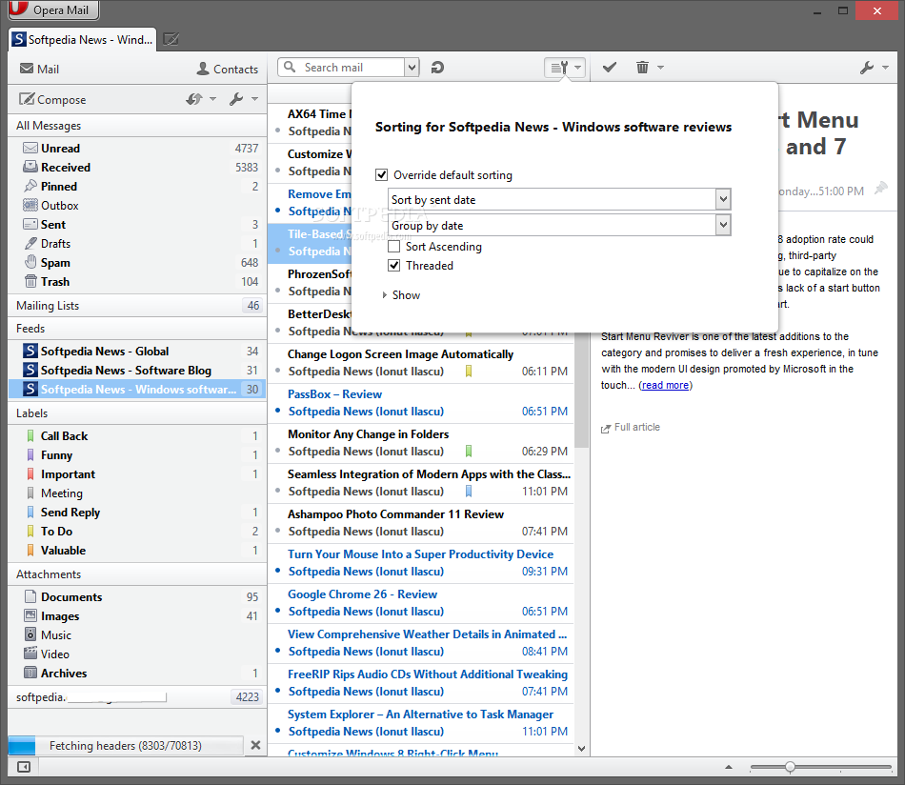The width and height of the screenshot is (905, 785).
Task: Open Archives attachments view
Action: point(138,673)
